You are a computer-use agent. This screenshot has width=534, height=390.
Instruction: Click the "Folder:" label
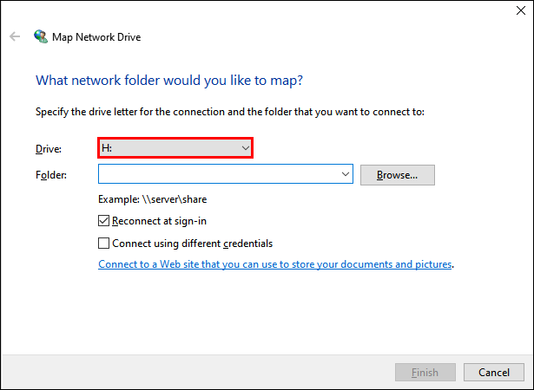coord(51,175)
